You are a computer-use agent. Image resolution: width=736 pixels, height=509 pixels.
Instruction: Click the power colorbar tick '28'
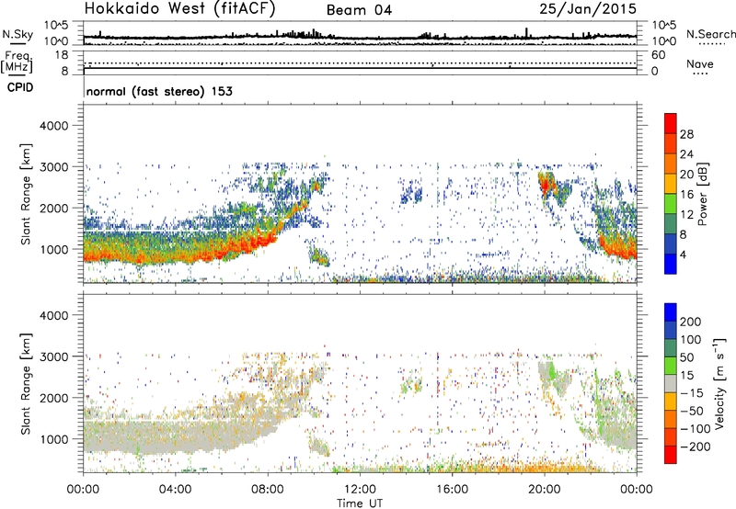[x=686, y=134]
